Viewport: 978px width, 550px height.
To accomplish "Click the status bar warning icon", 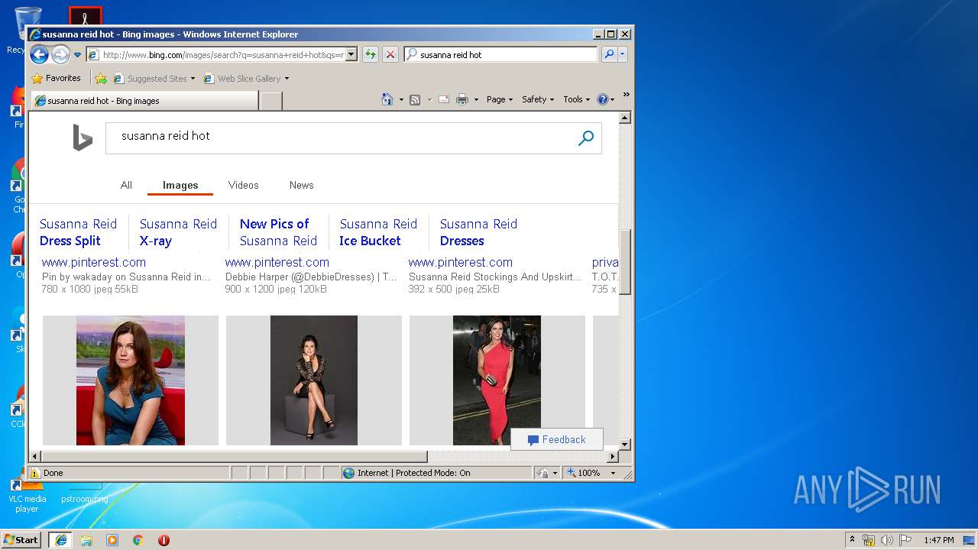I will (35, 473).
